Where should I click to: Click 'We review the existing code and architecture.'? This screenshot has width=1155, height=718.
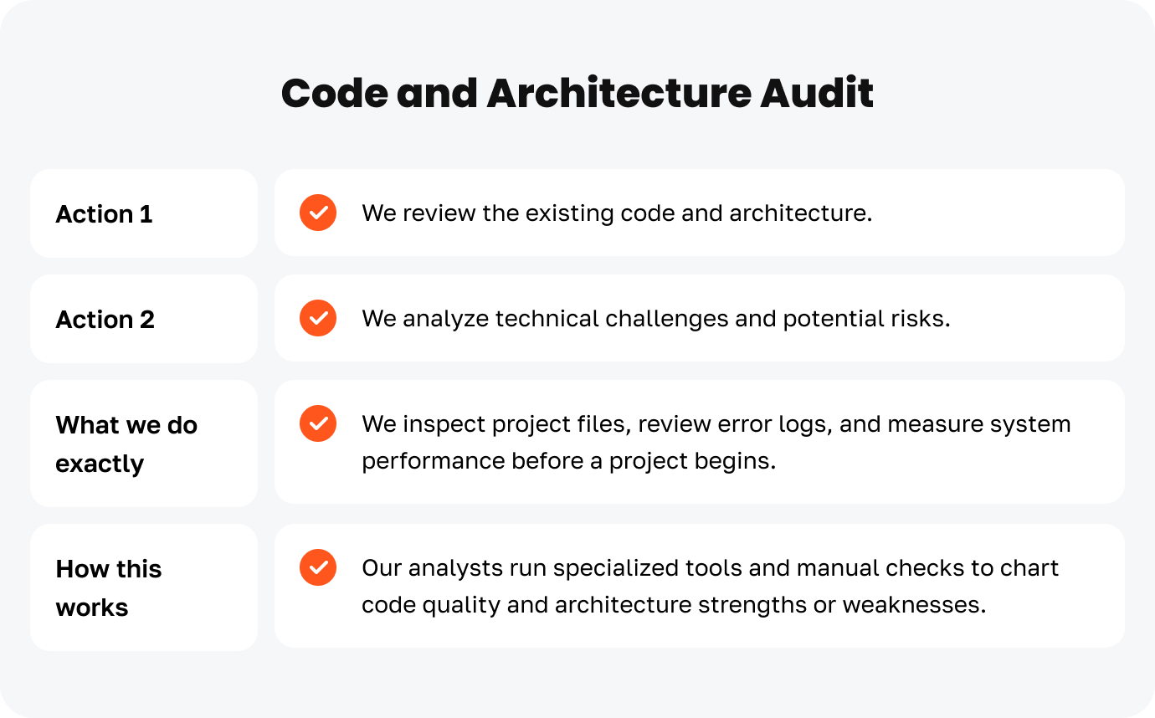(617, 213)
